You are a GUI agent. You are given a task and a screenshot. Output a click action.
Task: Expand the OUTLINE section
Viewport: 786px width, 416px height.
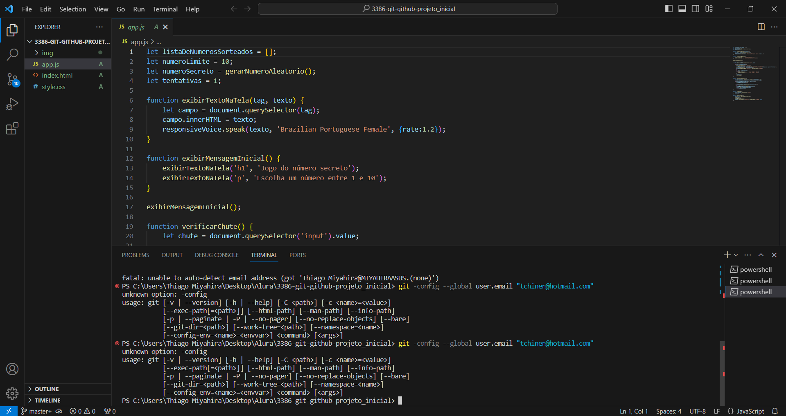pos(68,389)
